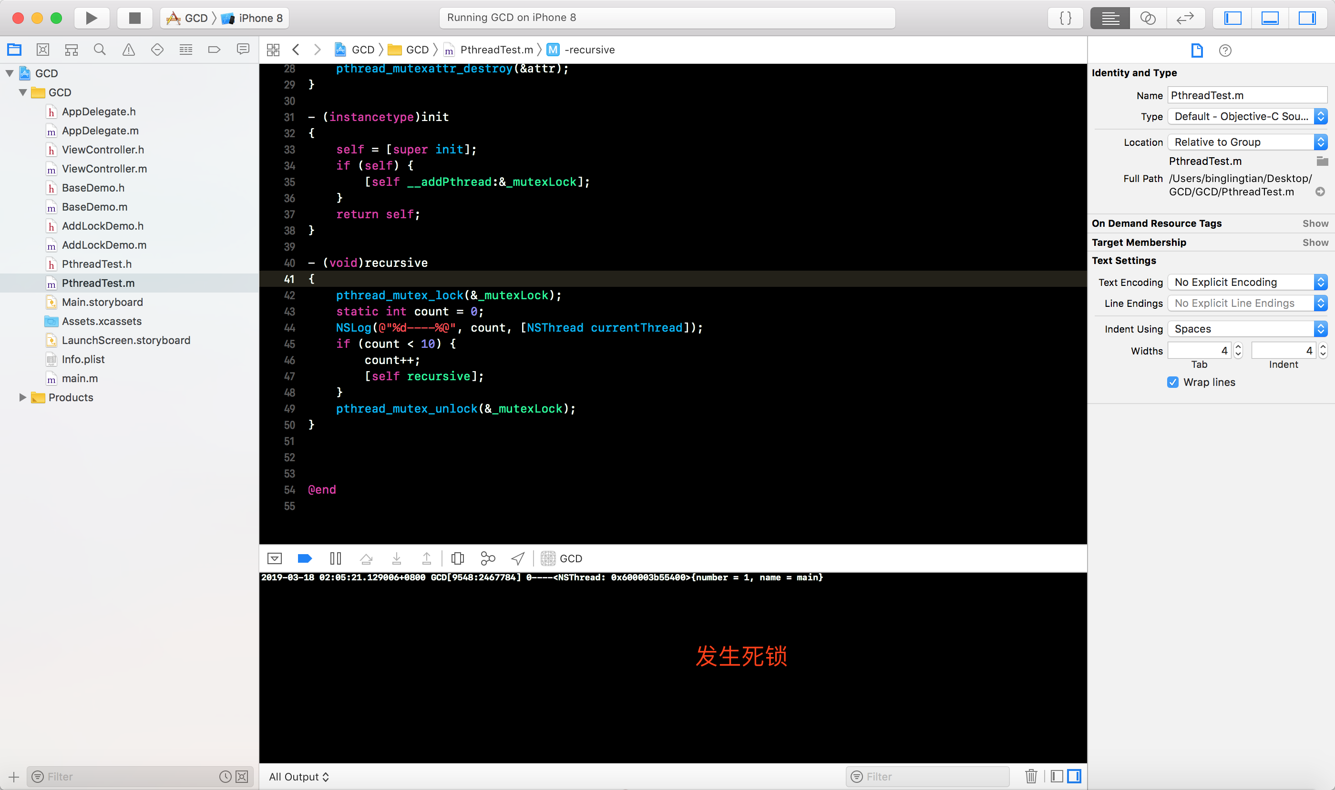Add a new file with plus button
This screenshot has width=1335, height=790.
pyautogui.click(x=14, y=777)
